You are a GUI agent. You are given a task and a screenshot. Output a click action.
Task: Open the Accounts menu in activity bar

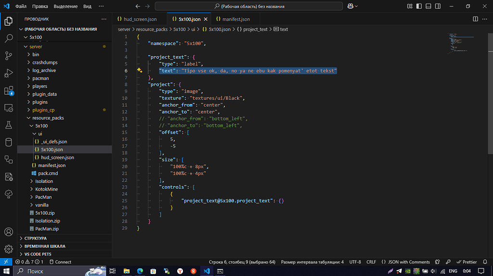click(x=9, y=232)
